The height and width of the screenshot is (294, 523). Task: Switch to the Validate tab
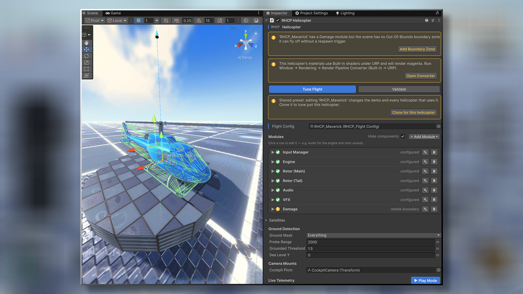[399, 89]
